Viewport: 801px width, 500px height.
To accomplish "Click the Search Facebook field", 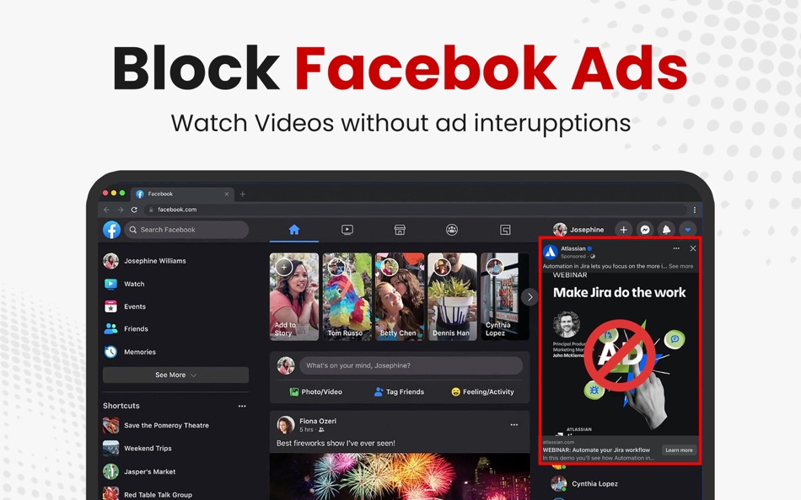I will coord(186,230).
